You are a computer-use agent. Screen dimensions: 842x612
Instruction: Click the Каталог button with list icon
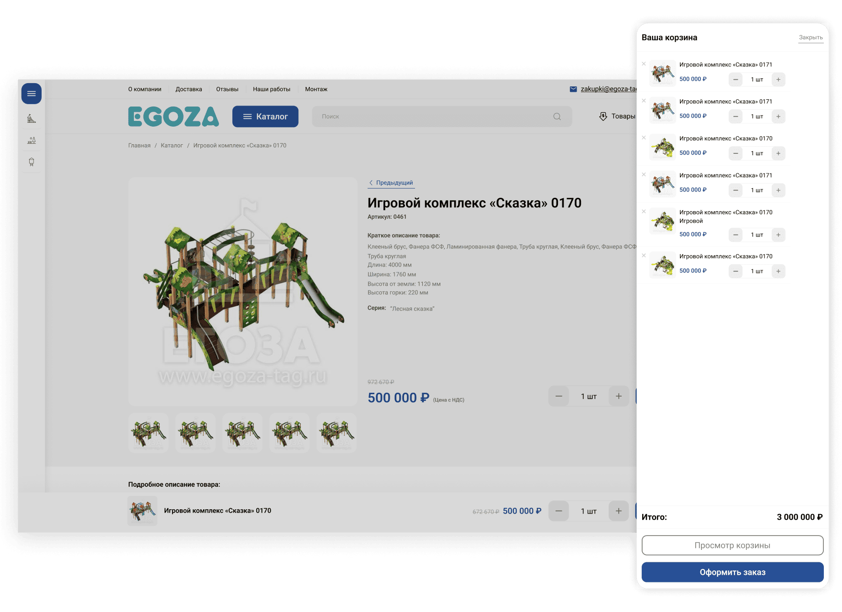(x=265, y=116)
